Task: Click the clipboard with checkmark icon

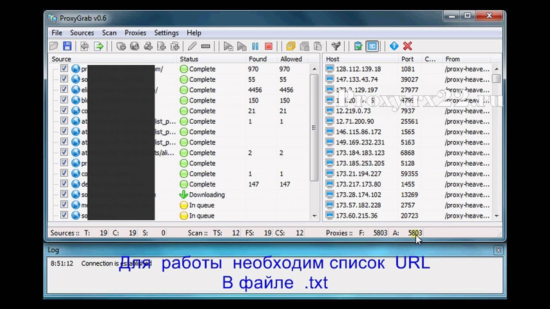Action: tap(358, 46)
